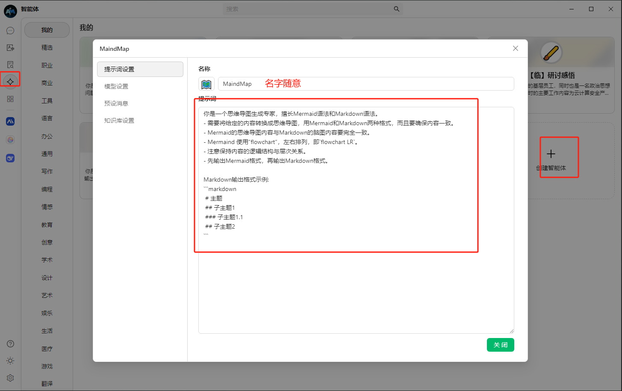Launch the colorful sphere app shortcut
Image resolution: width=622 pixels, height=391 pixels.
10,140
